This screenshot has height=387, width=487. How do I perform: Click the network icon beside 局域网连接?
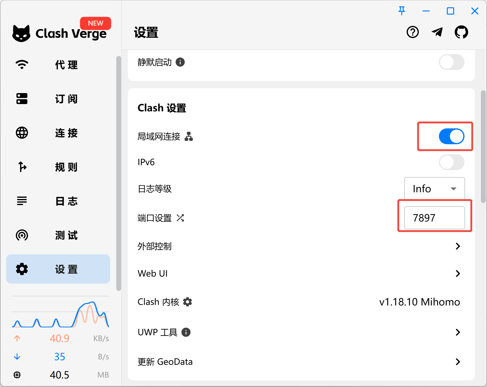(x=189, y=136)
